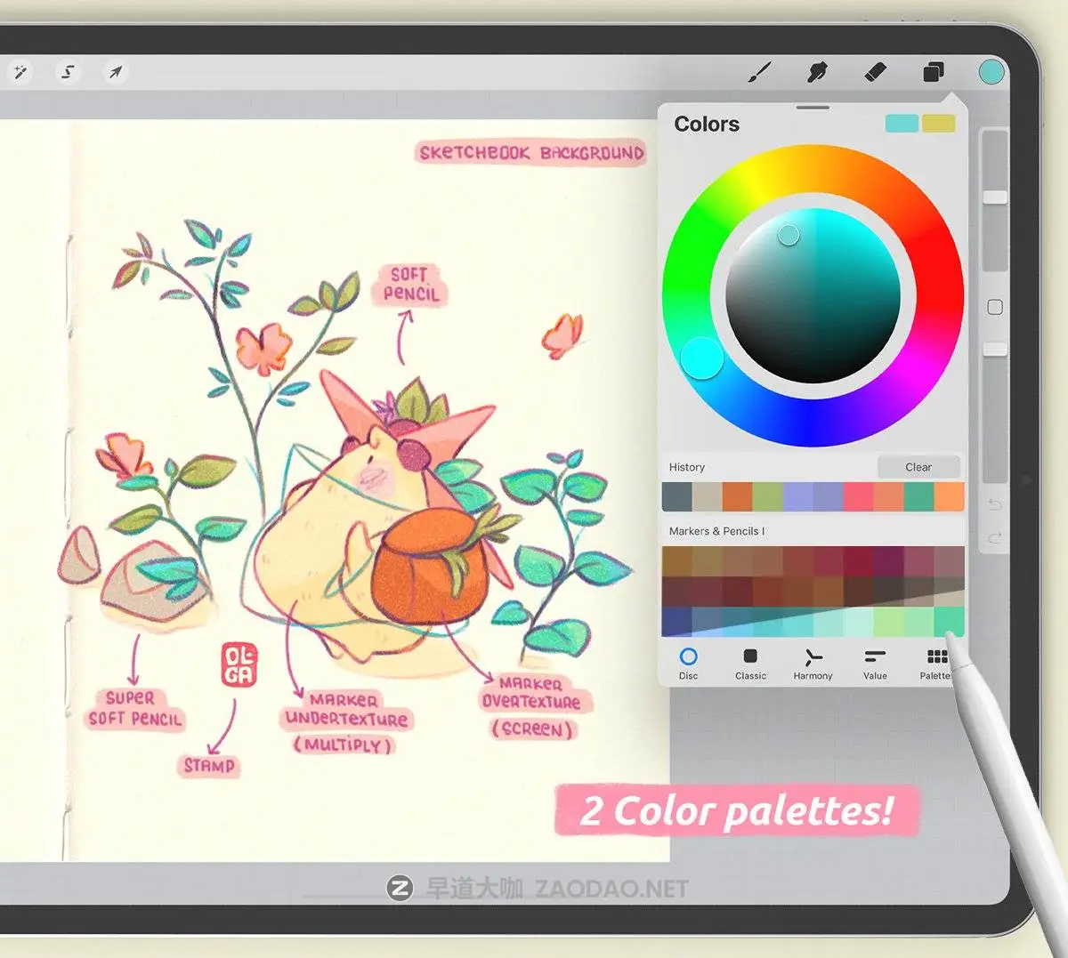1068x958 pixels.
Task: Toggle the square modifier button in sidebar
Action: click(995, 307)
